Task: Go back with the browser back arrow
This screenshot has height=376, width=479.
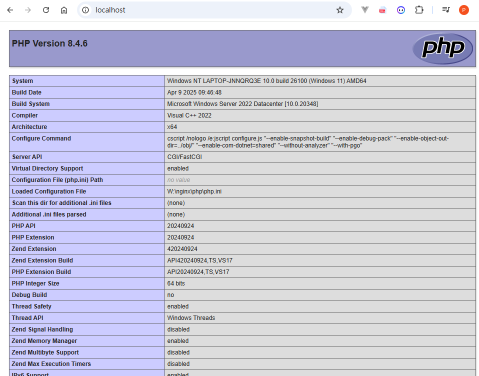Action: [10, 10]
